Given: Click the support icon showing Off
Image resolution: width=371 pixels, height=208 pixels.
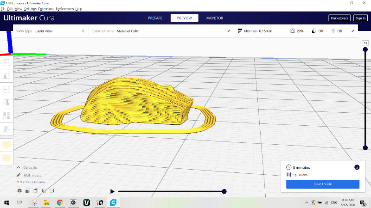Looking at the screenshot, I should (x=314, y=31).
